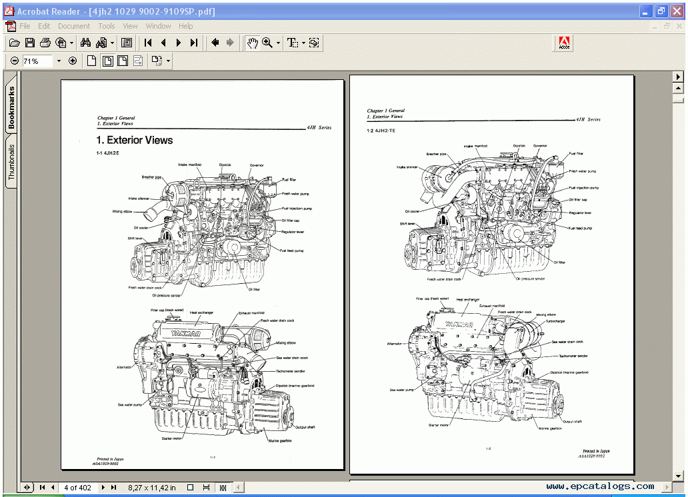Print the current document

coord(45,42)
